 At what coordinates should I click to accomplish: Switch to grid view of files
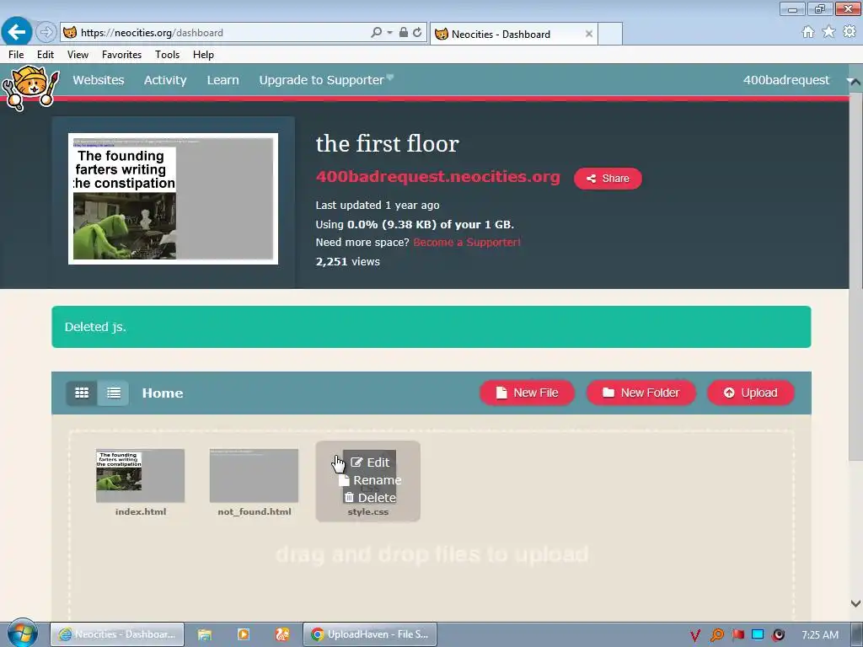82,393
